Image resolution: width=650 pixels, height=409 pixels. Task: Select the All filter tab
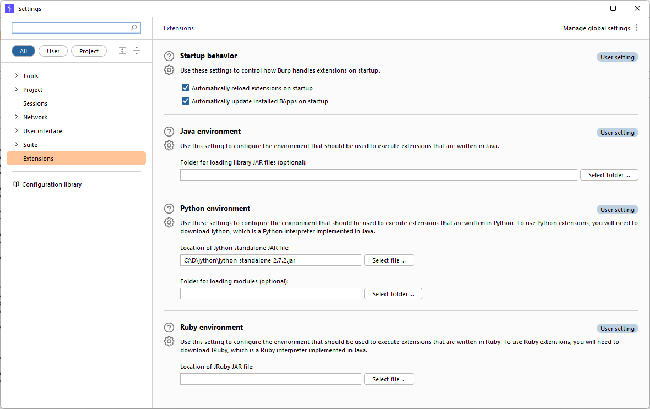(23, 51)
